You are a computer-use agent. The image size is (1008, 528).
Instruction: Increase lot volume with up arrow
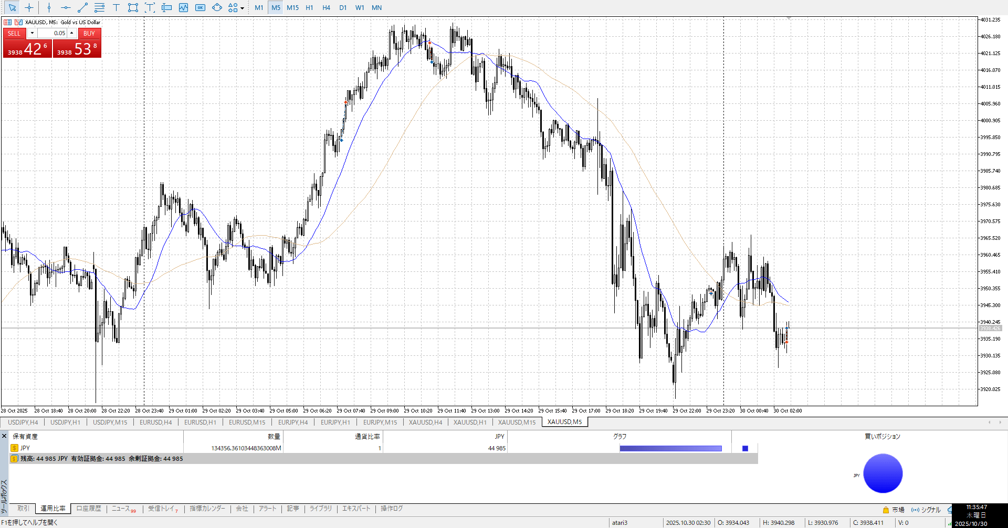72,33
